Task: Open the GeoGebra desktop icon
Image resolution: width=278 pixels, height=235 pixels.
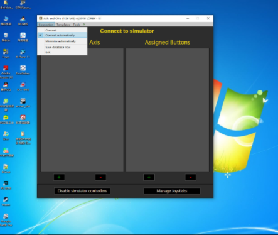Action: [x=23, y=70]
